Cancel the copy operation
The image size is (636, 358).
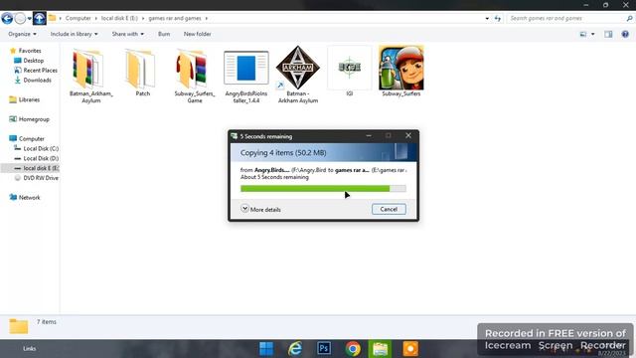tap(389, 209)
